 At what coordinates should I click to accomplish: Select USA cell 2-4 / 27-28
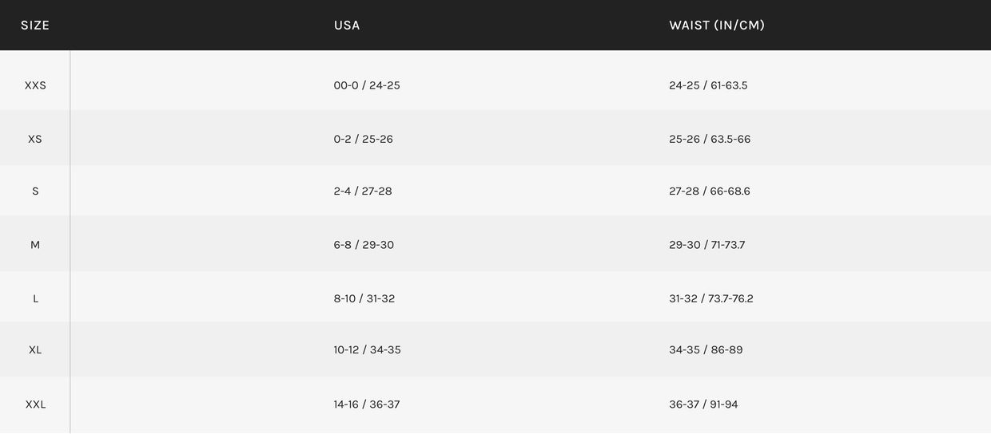363,191
